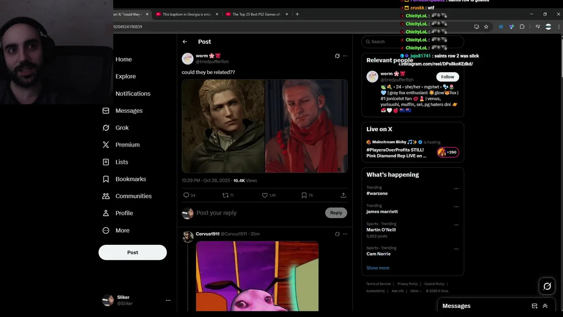The height and width of the screenshot is (317, 563).
Task: Open Cookie Policy footer link
Action: (435, 284)
